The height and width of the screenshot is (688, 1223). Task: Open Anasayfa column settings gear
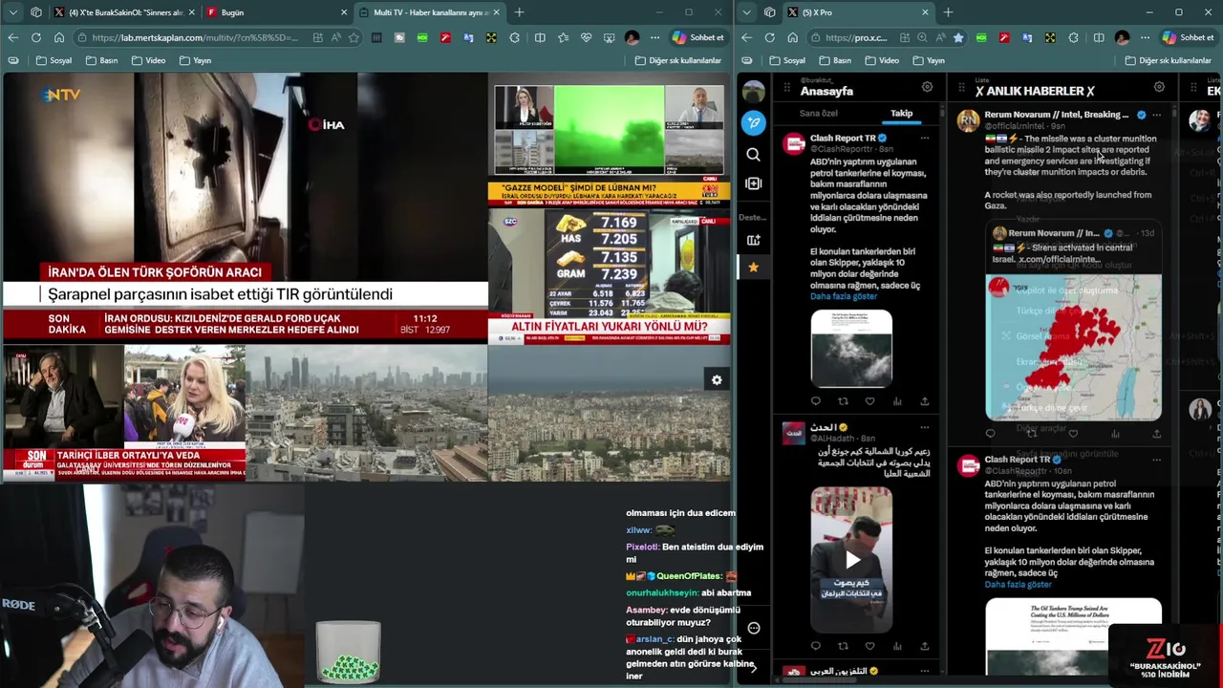pyautogui.click(x=927, y=87)
